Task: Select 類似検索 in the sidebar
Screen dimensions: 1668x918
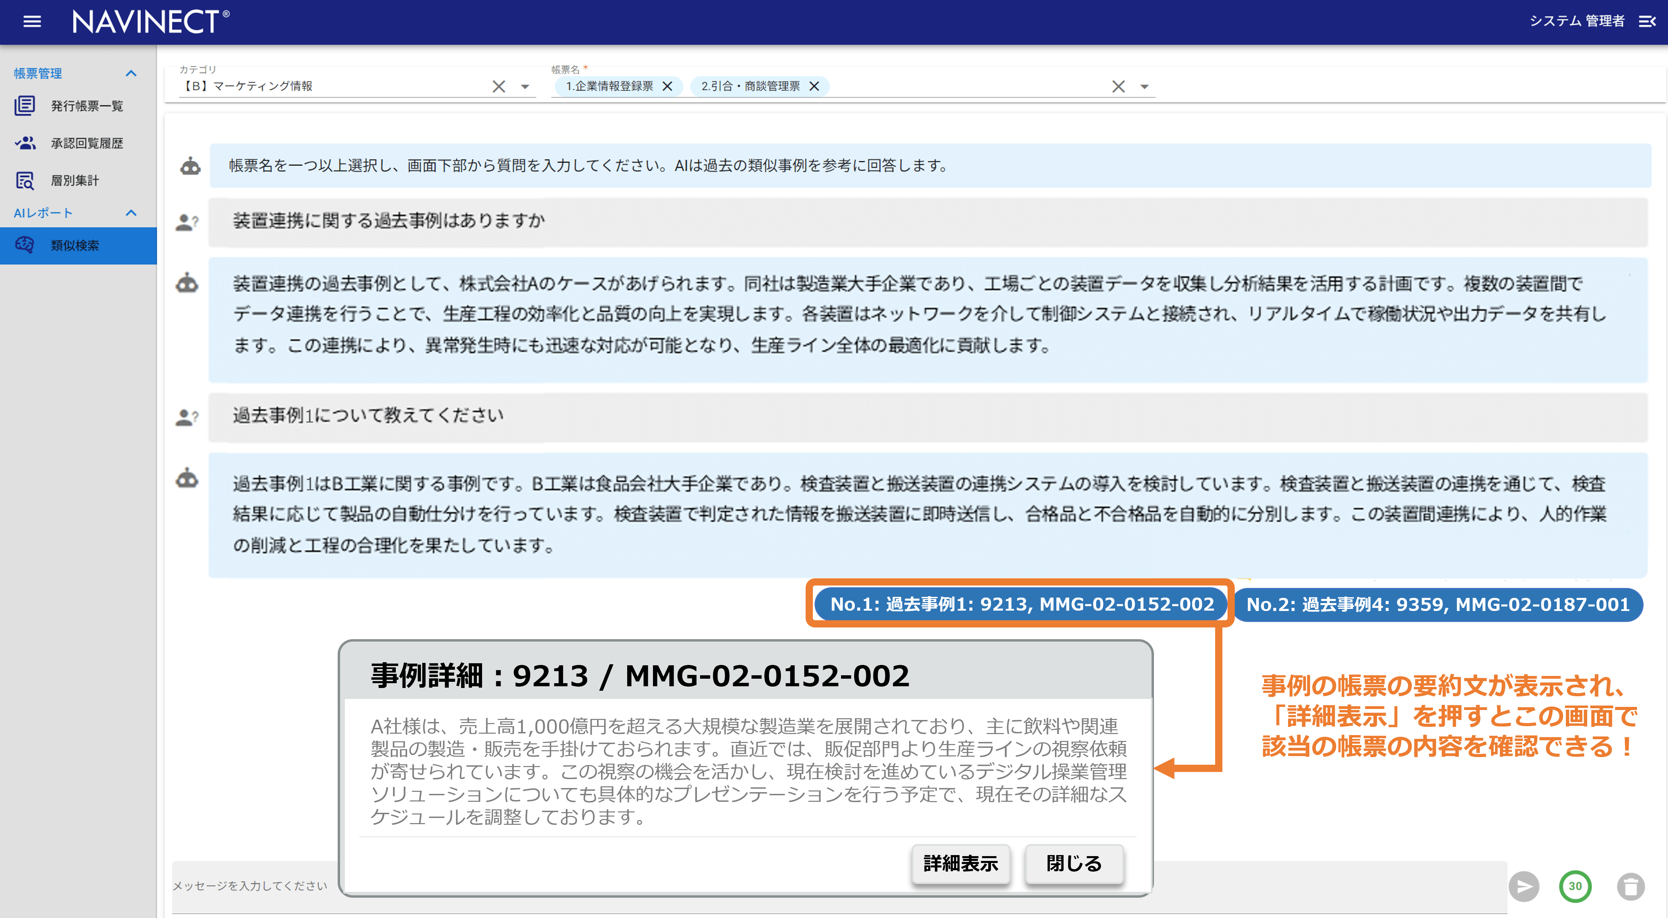Action: click(x=78, y=245)
